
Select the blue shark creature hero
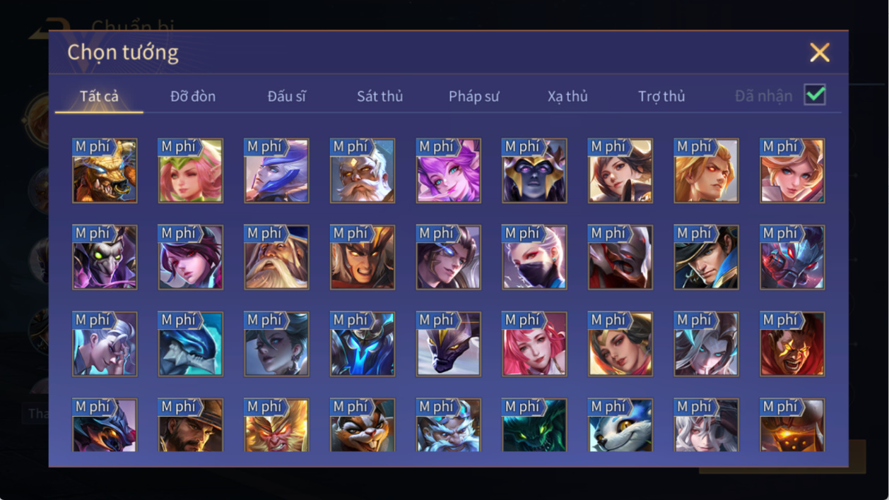[x=191, y=344]
